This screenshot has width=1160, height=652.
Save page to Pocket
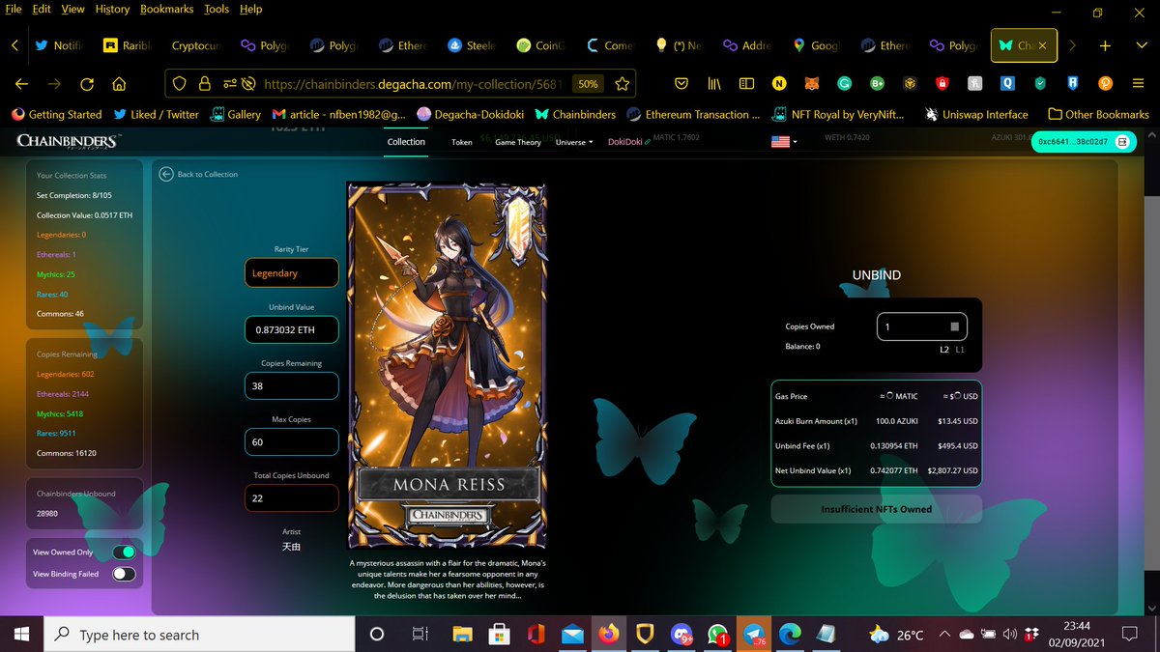pyautogui.click(x=682, y=84)
